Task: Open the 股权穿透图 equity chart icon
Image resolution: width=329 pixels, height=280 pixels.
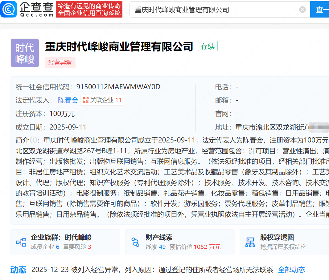Action: pos(250,242)
